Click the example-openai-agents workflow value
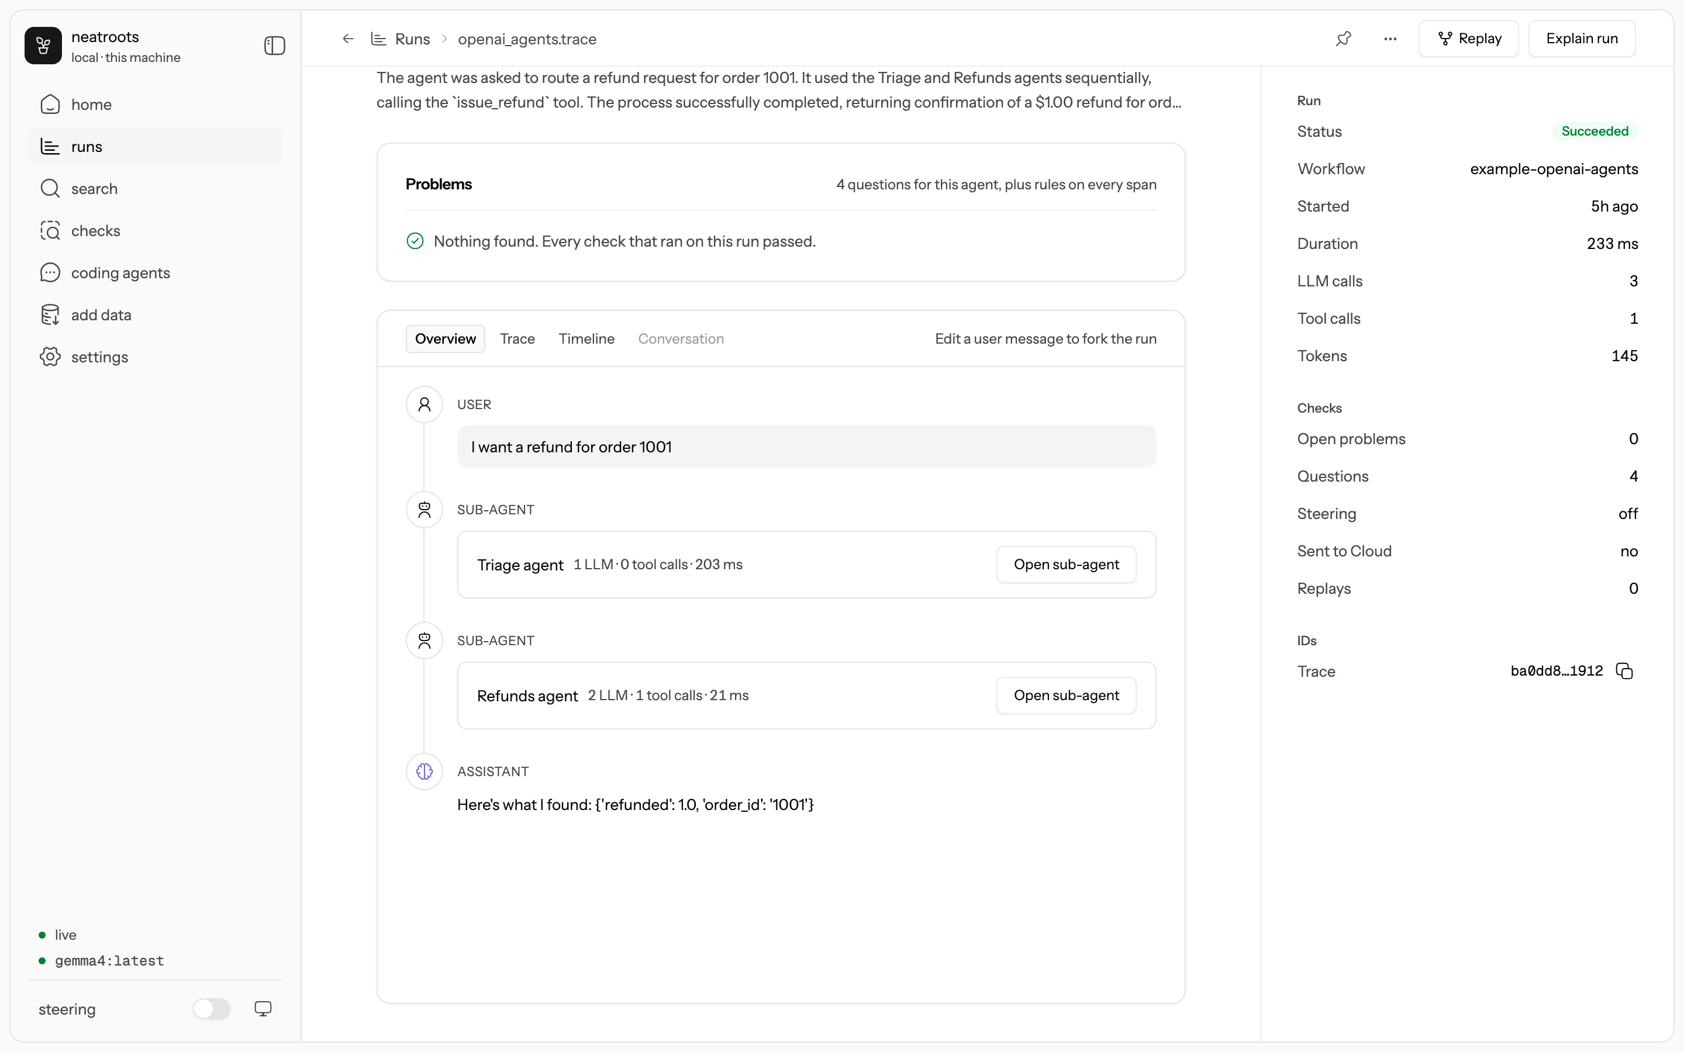Viewport: 1684px width, 1052px height. click(x=1554, y=169)
